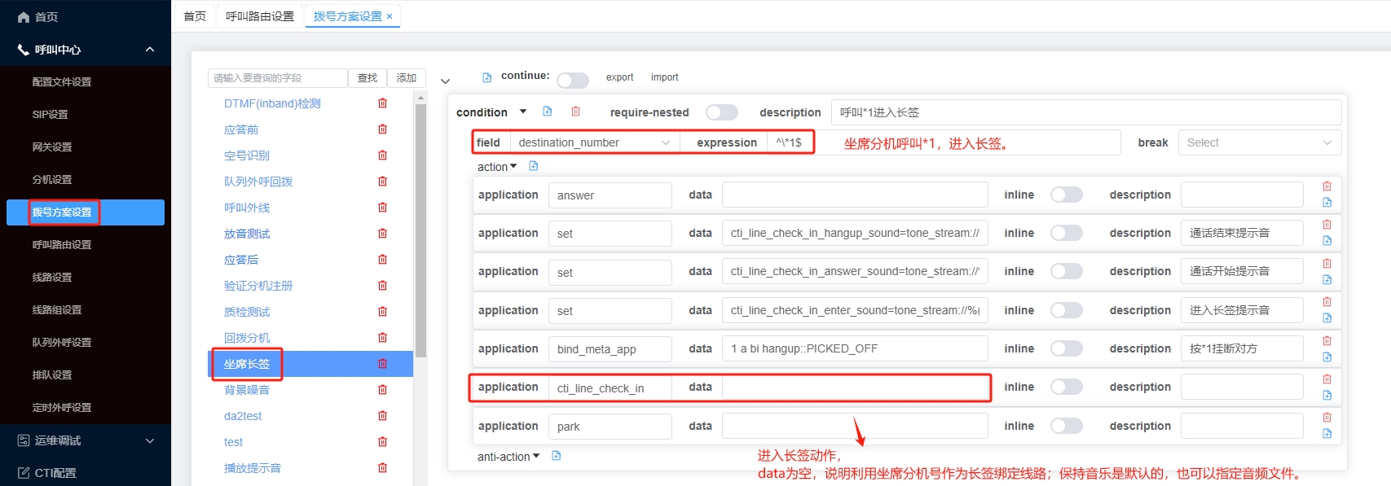Click add icon next to action label

tap(534, 166)
